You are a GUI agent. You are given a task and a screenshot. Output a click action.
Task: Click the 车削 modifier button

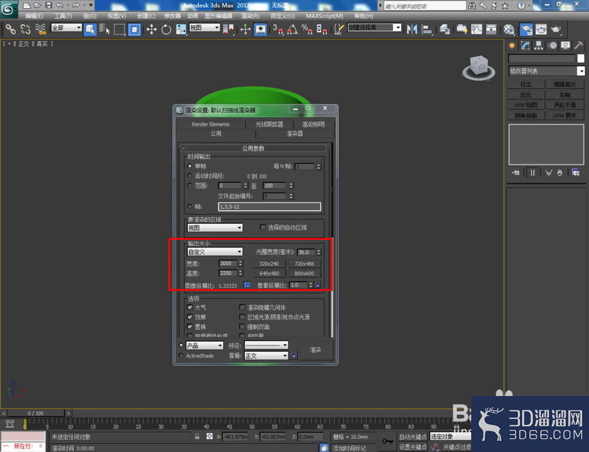[565, 95]
